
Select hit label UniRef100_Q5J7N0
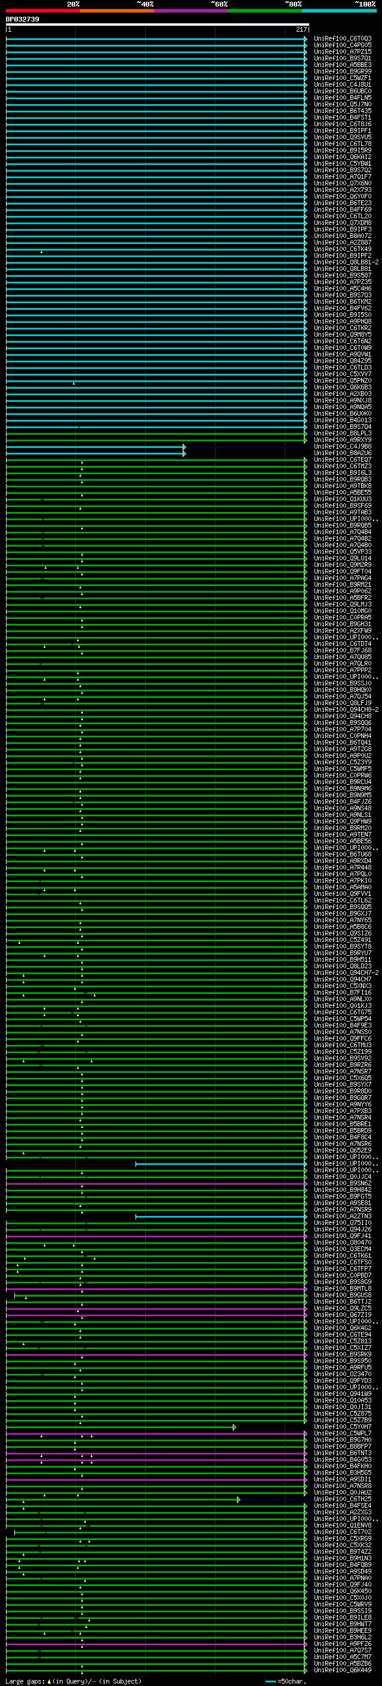(343, 104)
